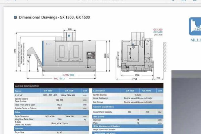
Task: Select the No. 40 taper value
Action: point(59,132)
